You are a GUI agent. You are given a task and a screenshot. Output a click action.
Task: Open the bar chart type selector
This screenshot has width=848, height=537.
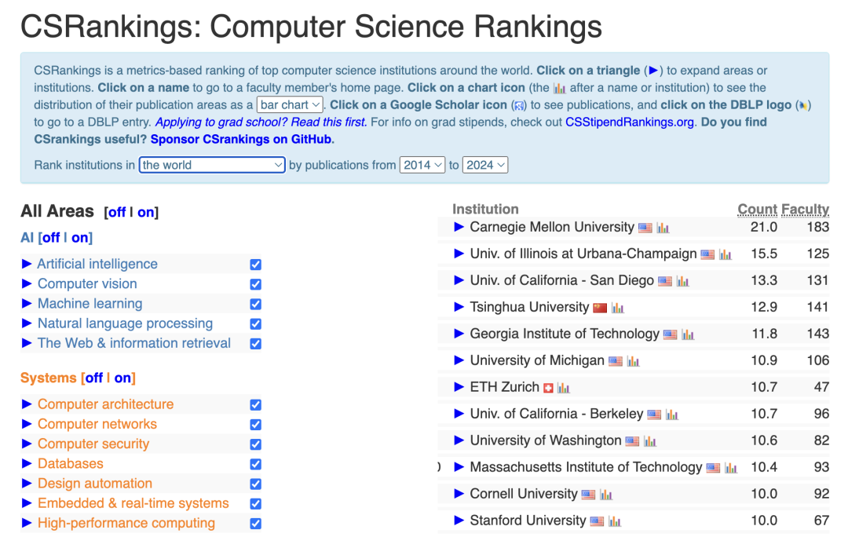290,105
